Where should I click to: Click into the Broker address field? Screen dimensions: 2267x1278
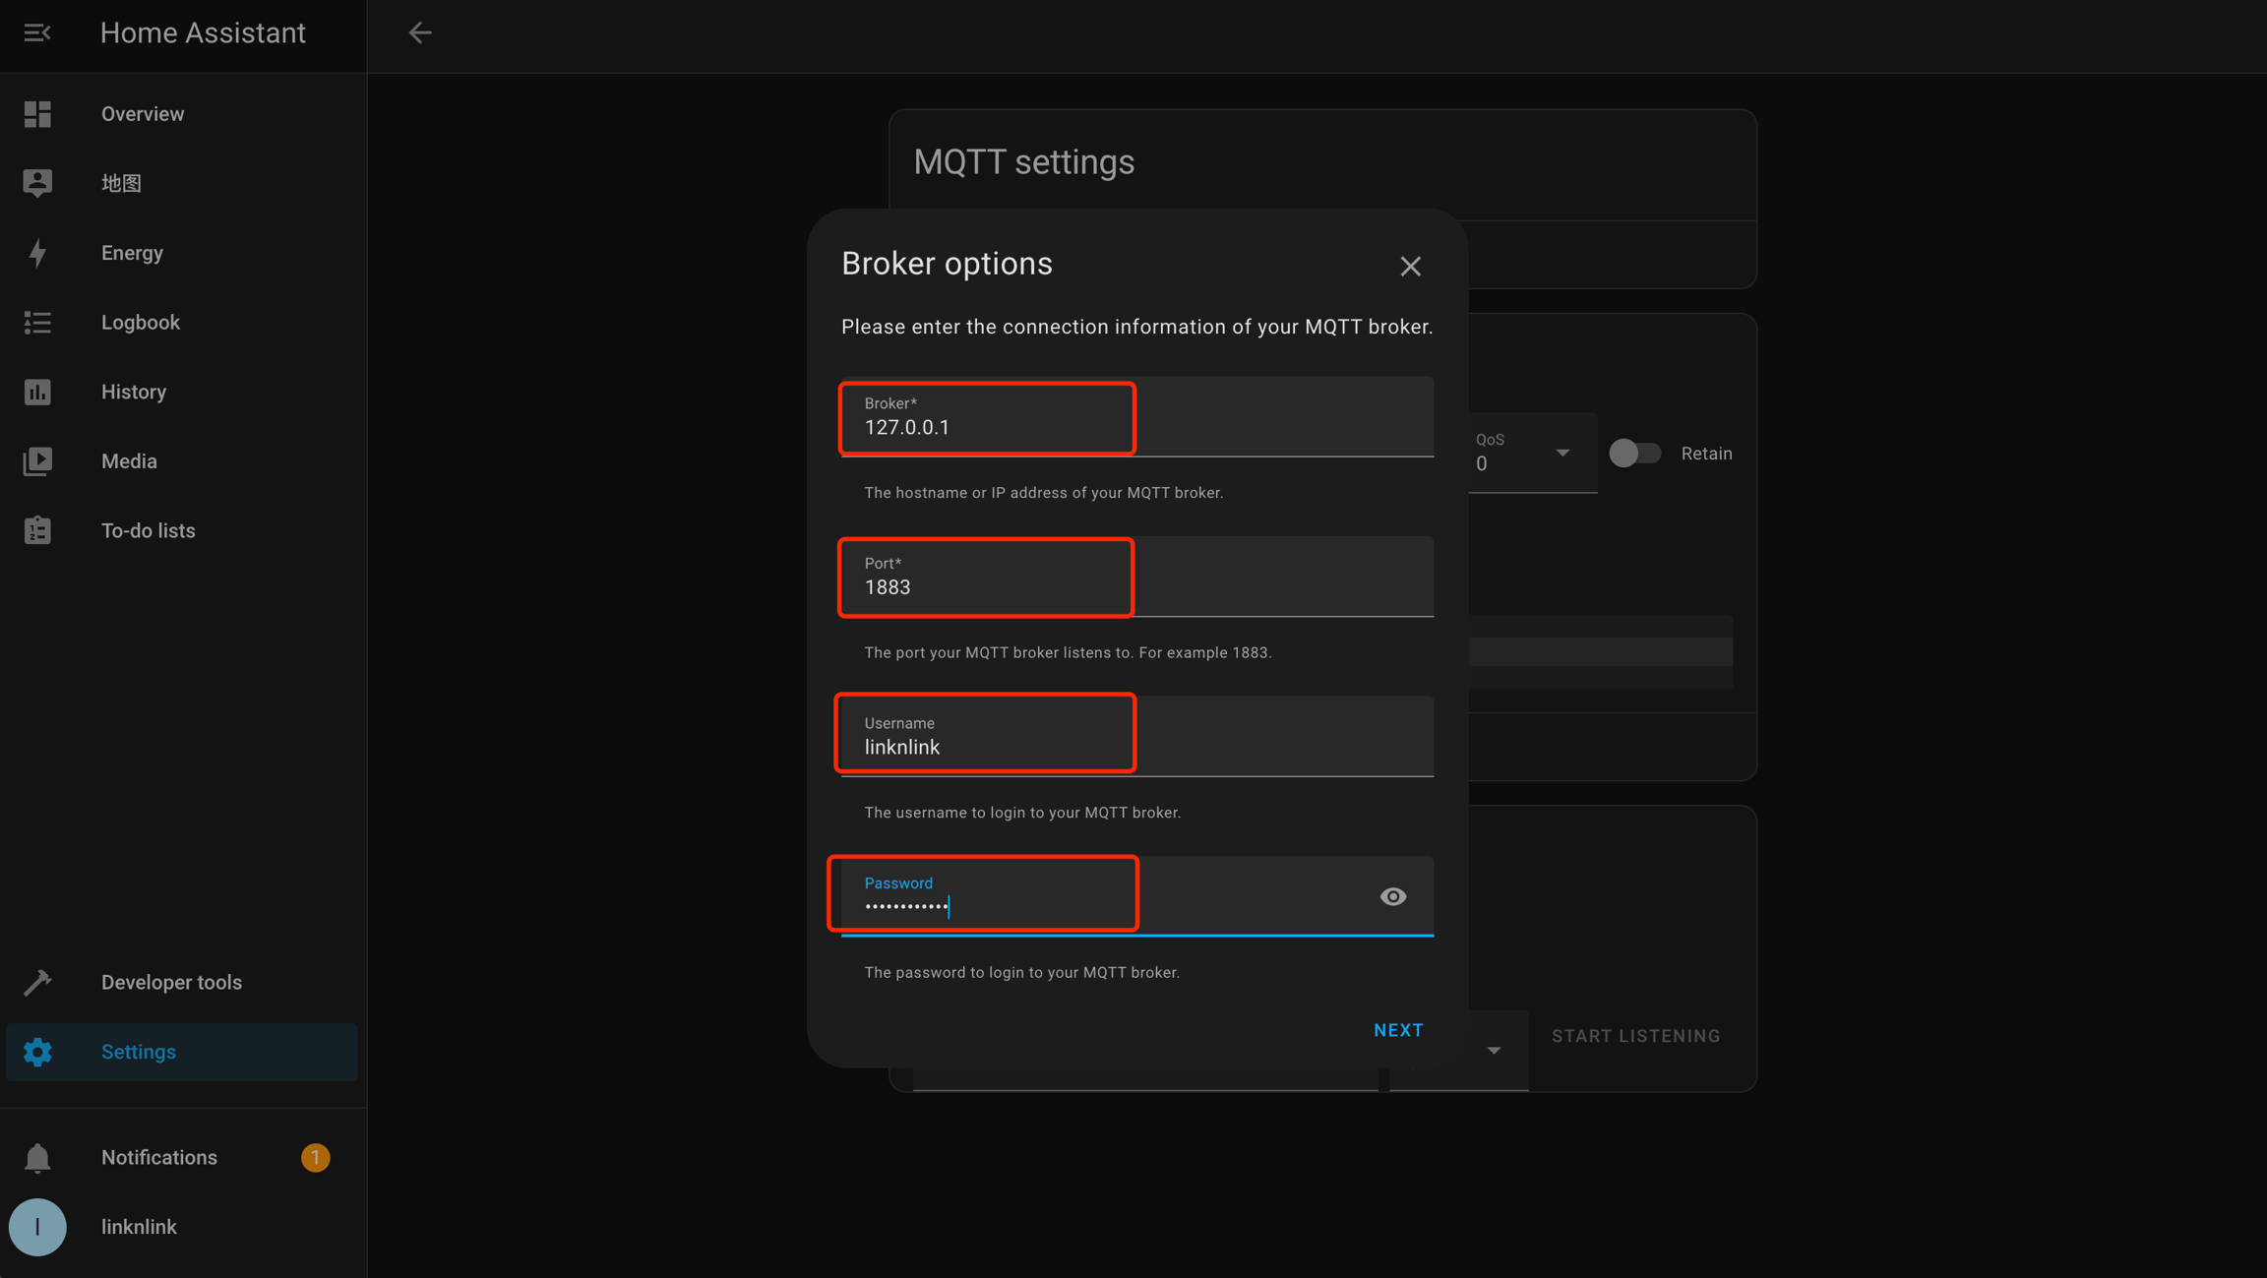pyautogui.click(x=1136, y=427)
